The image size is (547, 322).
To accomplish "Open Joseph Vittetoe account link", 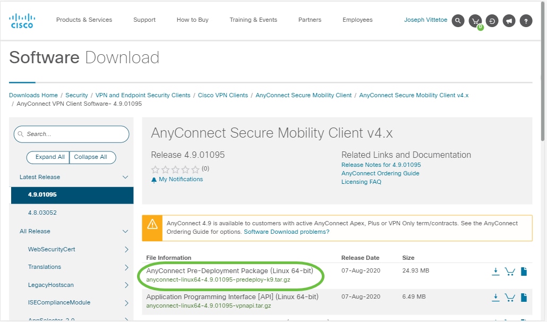I will point(425,20).
